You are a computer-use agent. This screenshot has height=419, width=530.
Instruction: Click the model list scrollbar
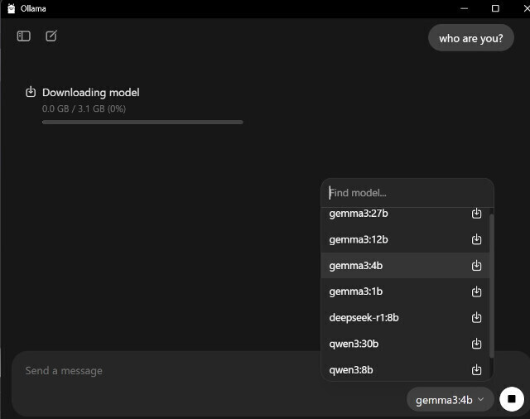tap(491, 286)
